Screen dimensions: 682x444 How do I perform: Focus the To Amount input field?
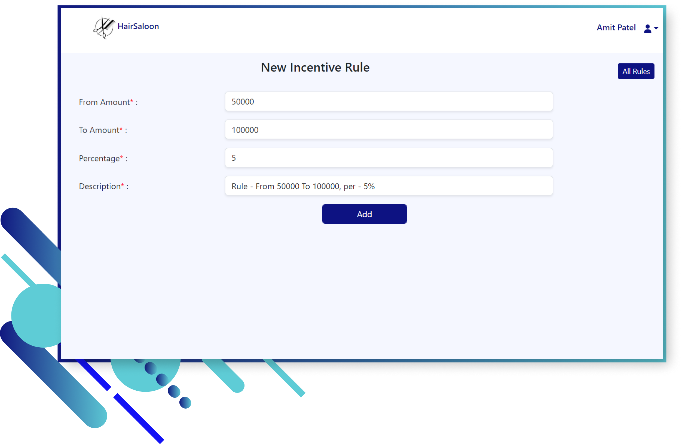(389, 130)
